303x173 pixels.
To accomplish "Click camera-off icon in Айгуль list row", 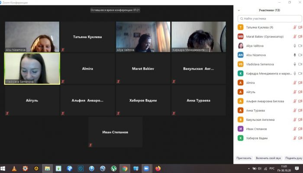I will click(x=300, y=92).
